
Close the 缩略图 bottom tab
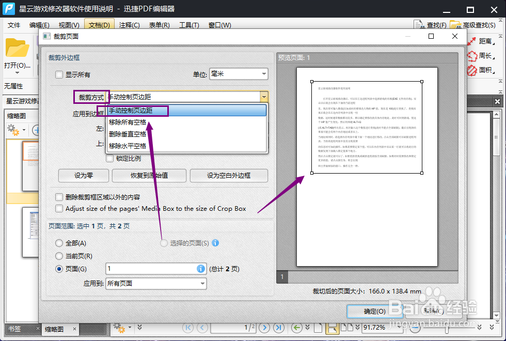74,329
